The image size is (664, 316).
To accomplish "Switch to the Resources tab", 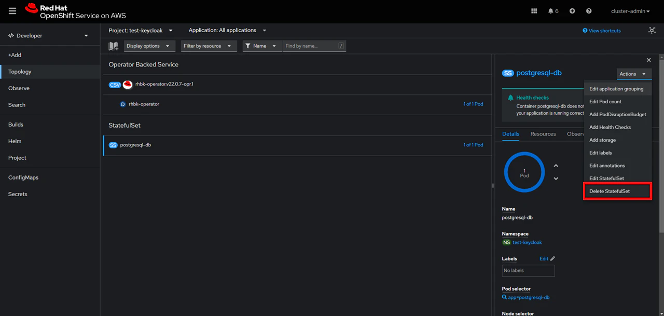I will (543, 134).
